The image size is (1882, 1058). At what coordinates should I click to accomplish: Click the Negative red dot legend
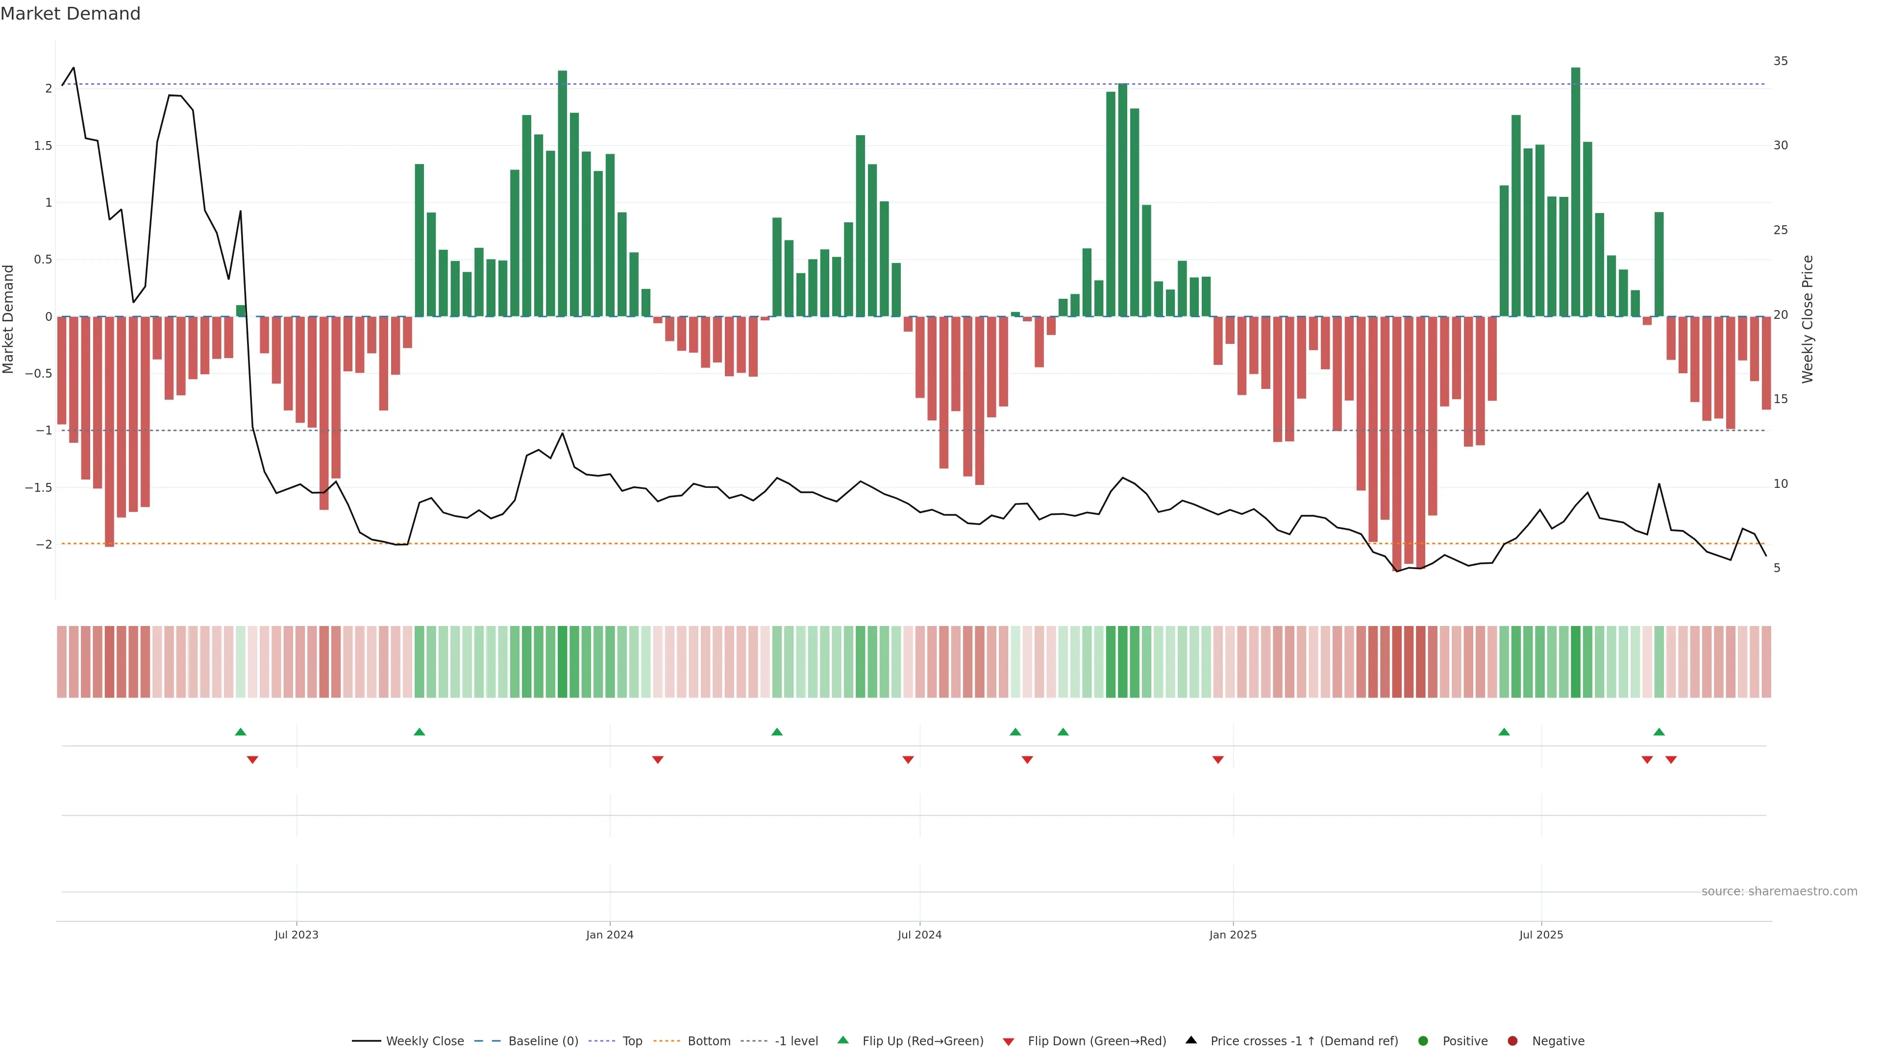(1512, 1041)
